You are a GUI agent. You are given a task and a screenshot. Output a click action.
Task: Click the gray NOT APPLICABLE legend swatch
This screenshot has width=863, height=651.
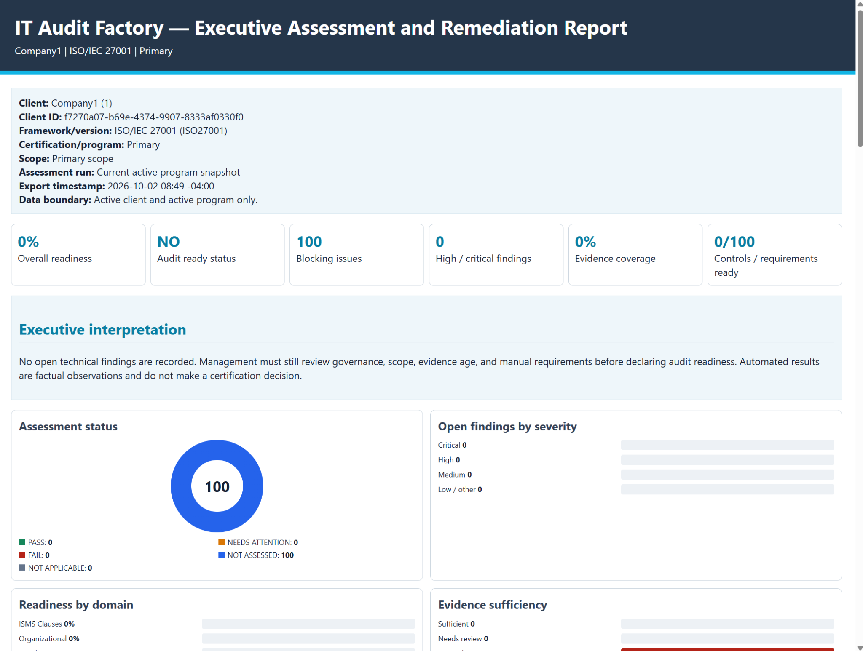22,568
